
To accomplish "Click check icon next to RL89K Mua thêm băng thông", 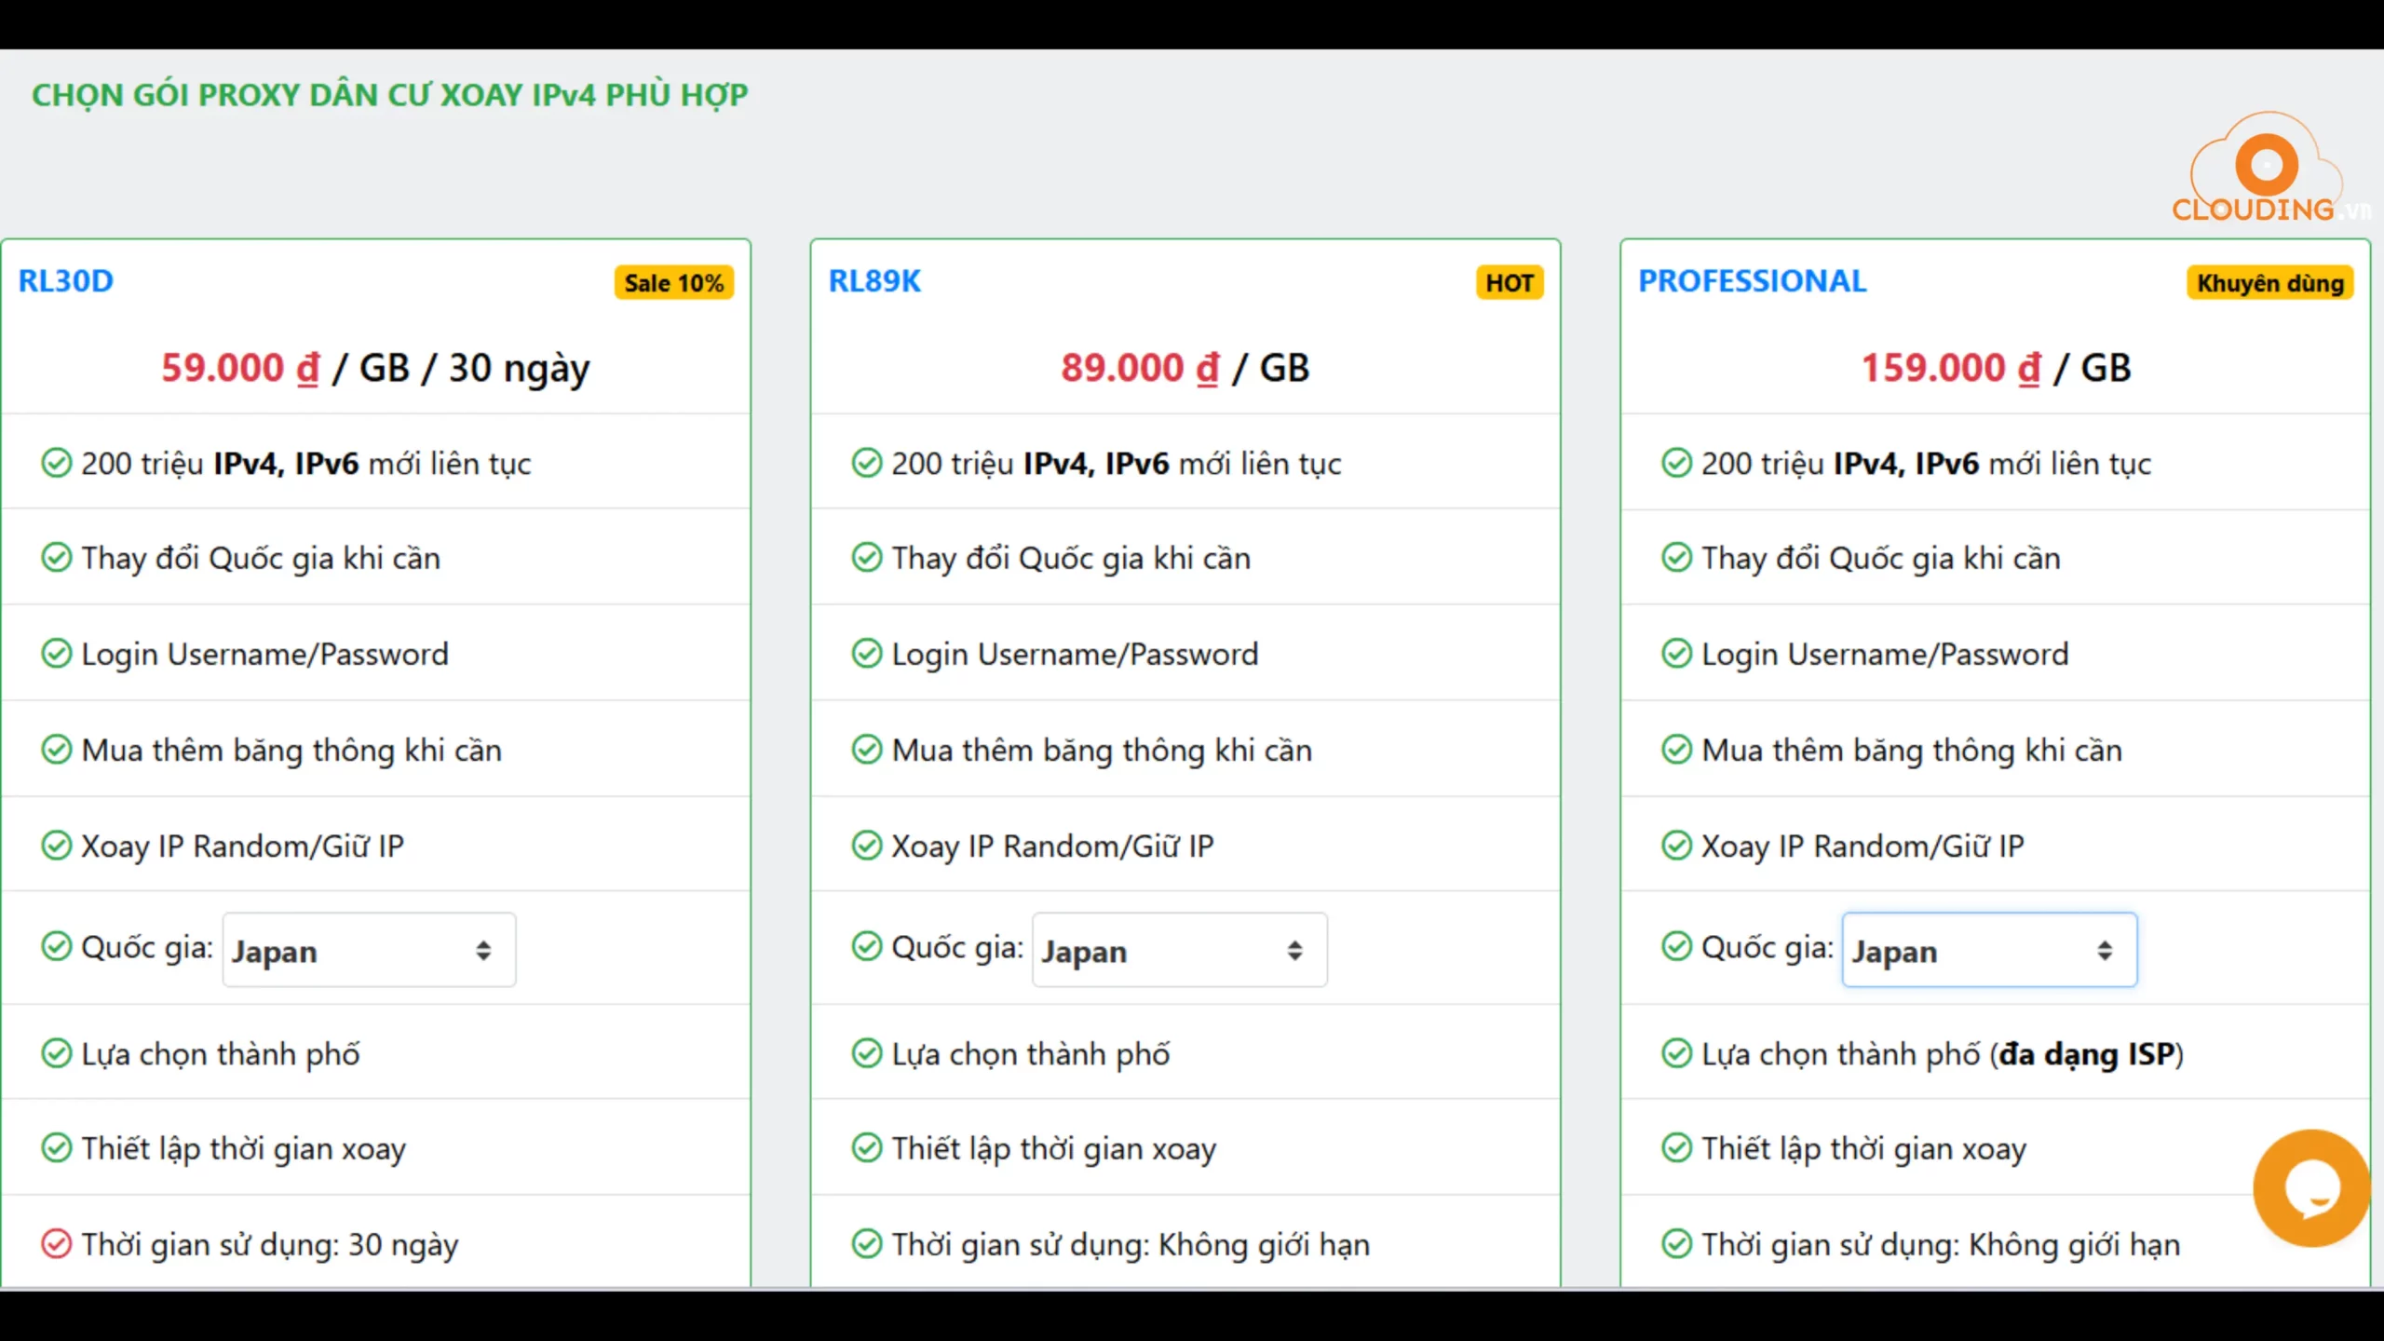I will 866,750.
